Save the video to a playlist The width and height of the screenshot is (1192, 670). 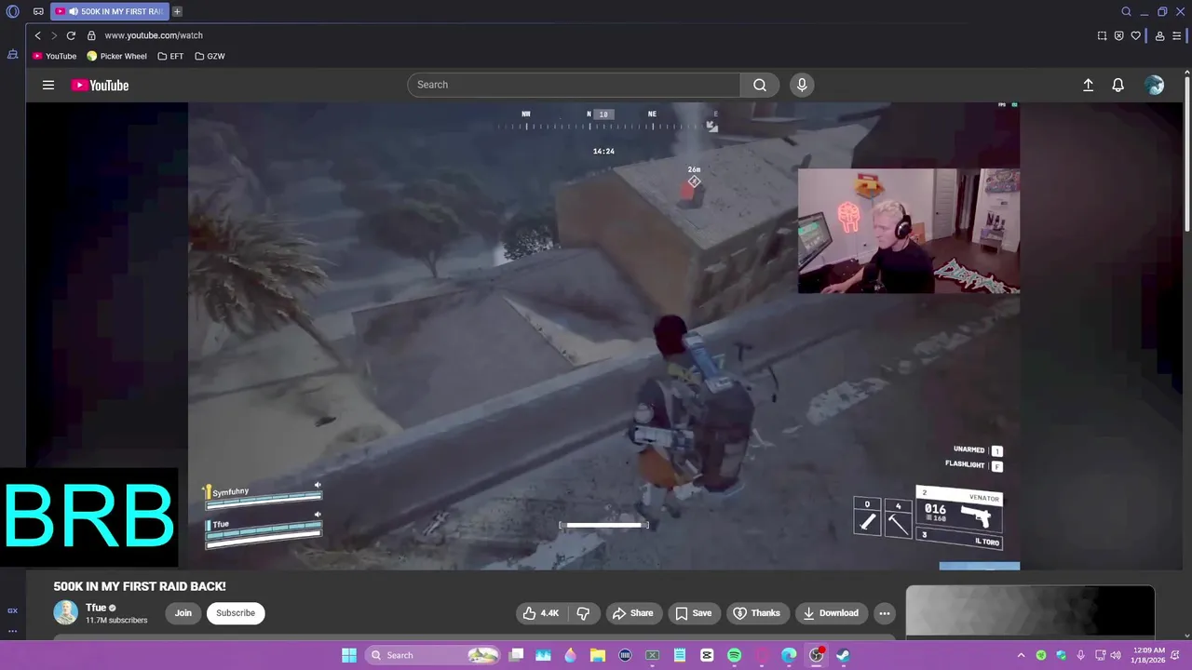693,613
